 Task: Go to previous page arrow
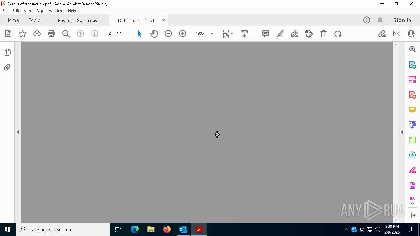coord(80,34)
